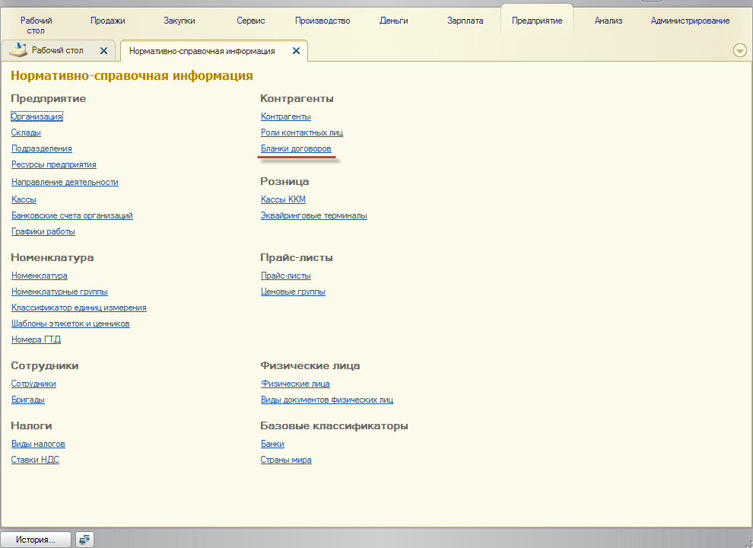
Task: Click the desktop icon on Рабочий стол tab
Action: tap(18, 50)
